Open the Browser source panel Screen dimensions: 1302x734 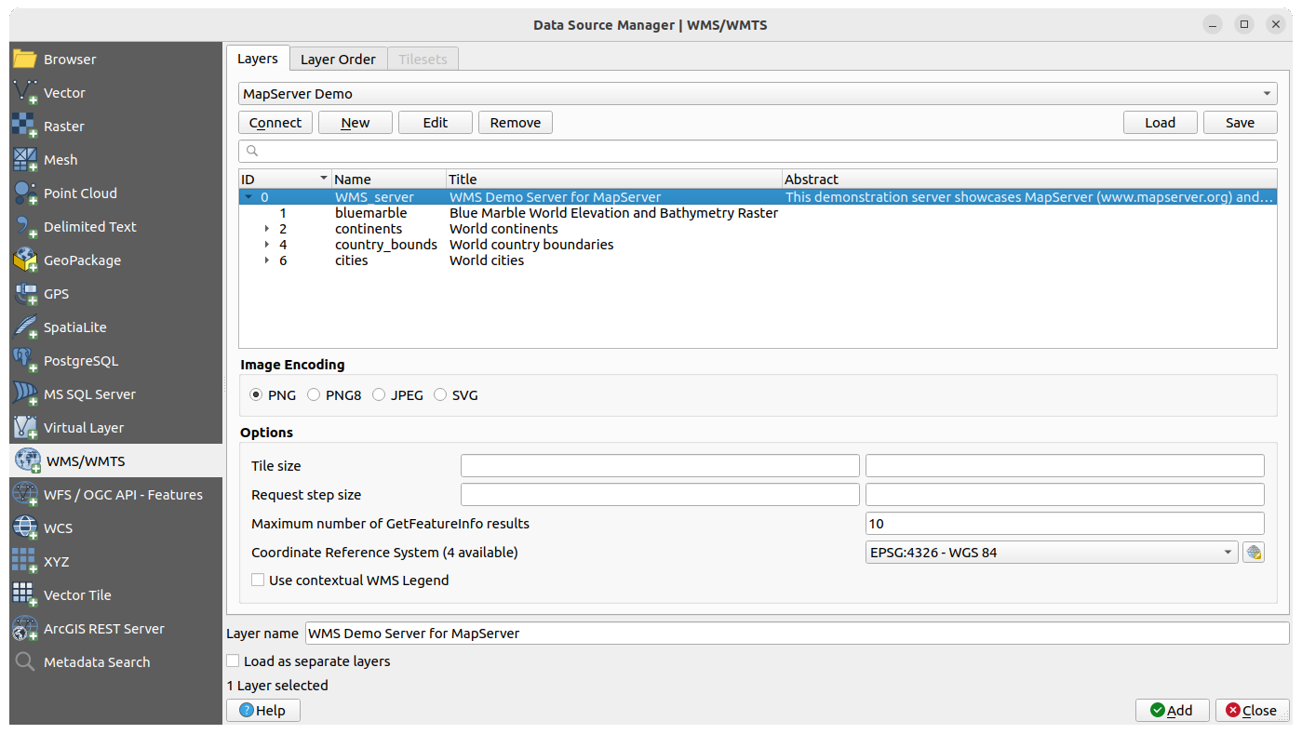[x=70, y=60]
